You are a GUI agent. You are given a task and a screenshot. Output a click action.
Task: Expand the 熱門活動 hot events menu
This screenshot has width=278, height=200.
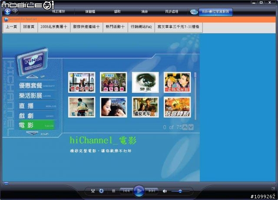[x=116, y=27]
